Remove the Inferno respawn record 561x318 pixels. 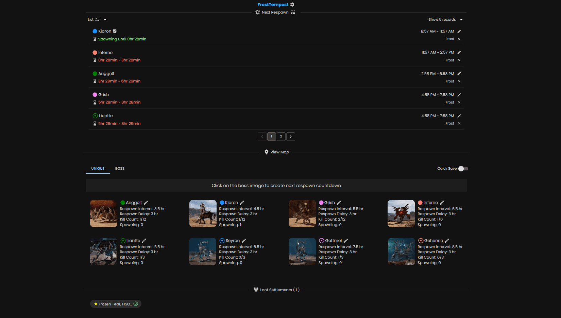pos(459,60)
